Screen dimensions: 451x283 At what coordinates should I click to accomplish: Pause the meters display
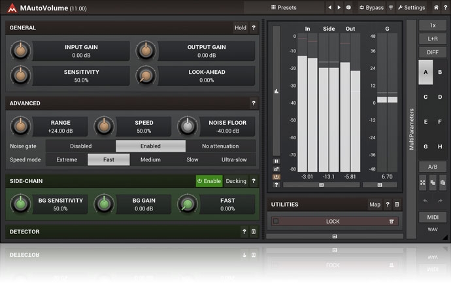(276, 161)
